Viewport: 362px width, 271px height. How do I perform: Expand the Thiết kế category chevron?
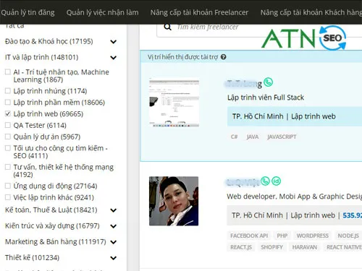(113, 258)
